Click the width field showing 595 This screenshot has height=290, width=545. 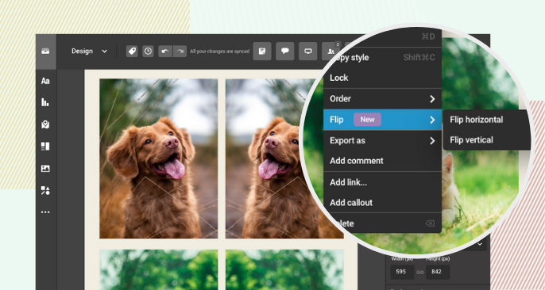click(x=402, y=272)
